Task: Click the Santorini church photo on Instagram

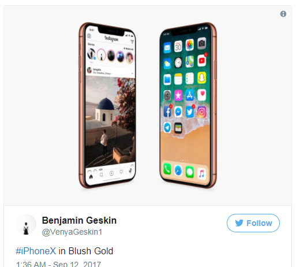Action: (110, 123)
